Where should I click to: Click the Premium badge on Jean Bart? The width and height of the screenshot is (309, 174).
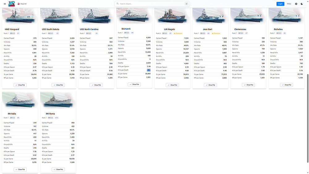click(216, 33)
